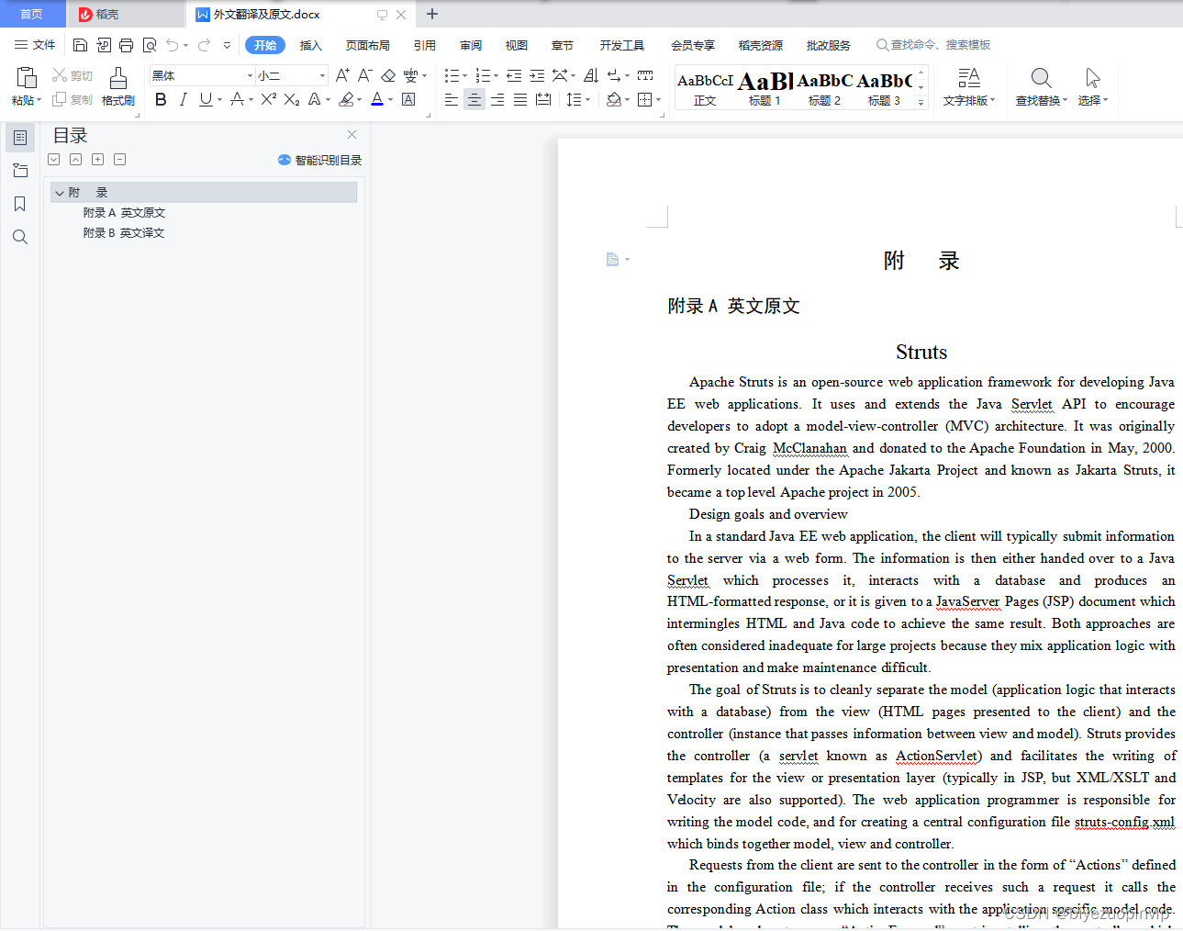Click the text highlight color pen

click(346, 99)
